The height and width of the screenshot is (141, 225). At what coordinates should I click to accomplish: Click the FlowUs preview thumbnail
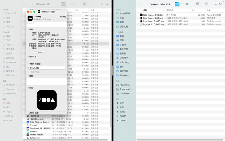coord(47,100)
